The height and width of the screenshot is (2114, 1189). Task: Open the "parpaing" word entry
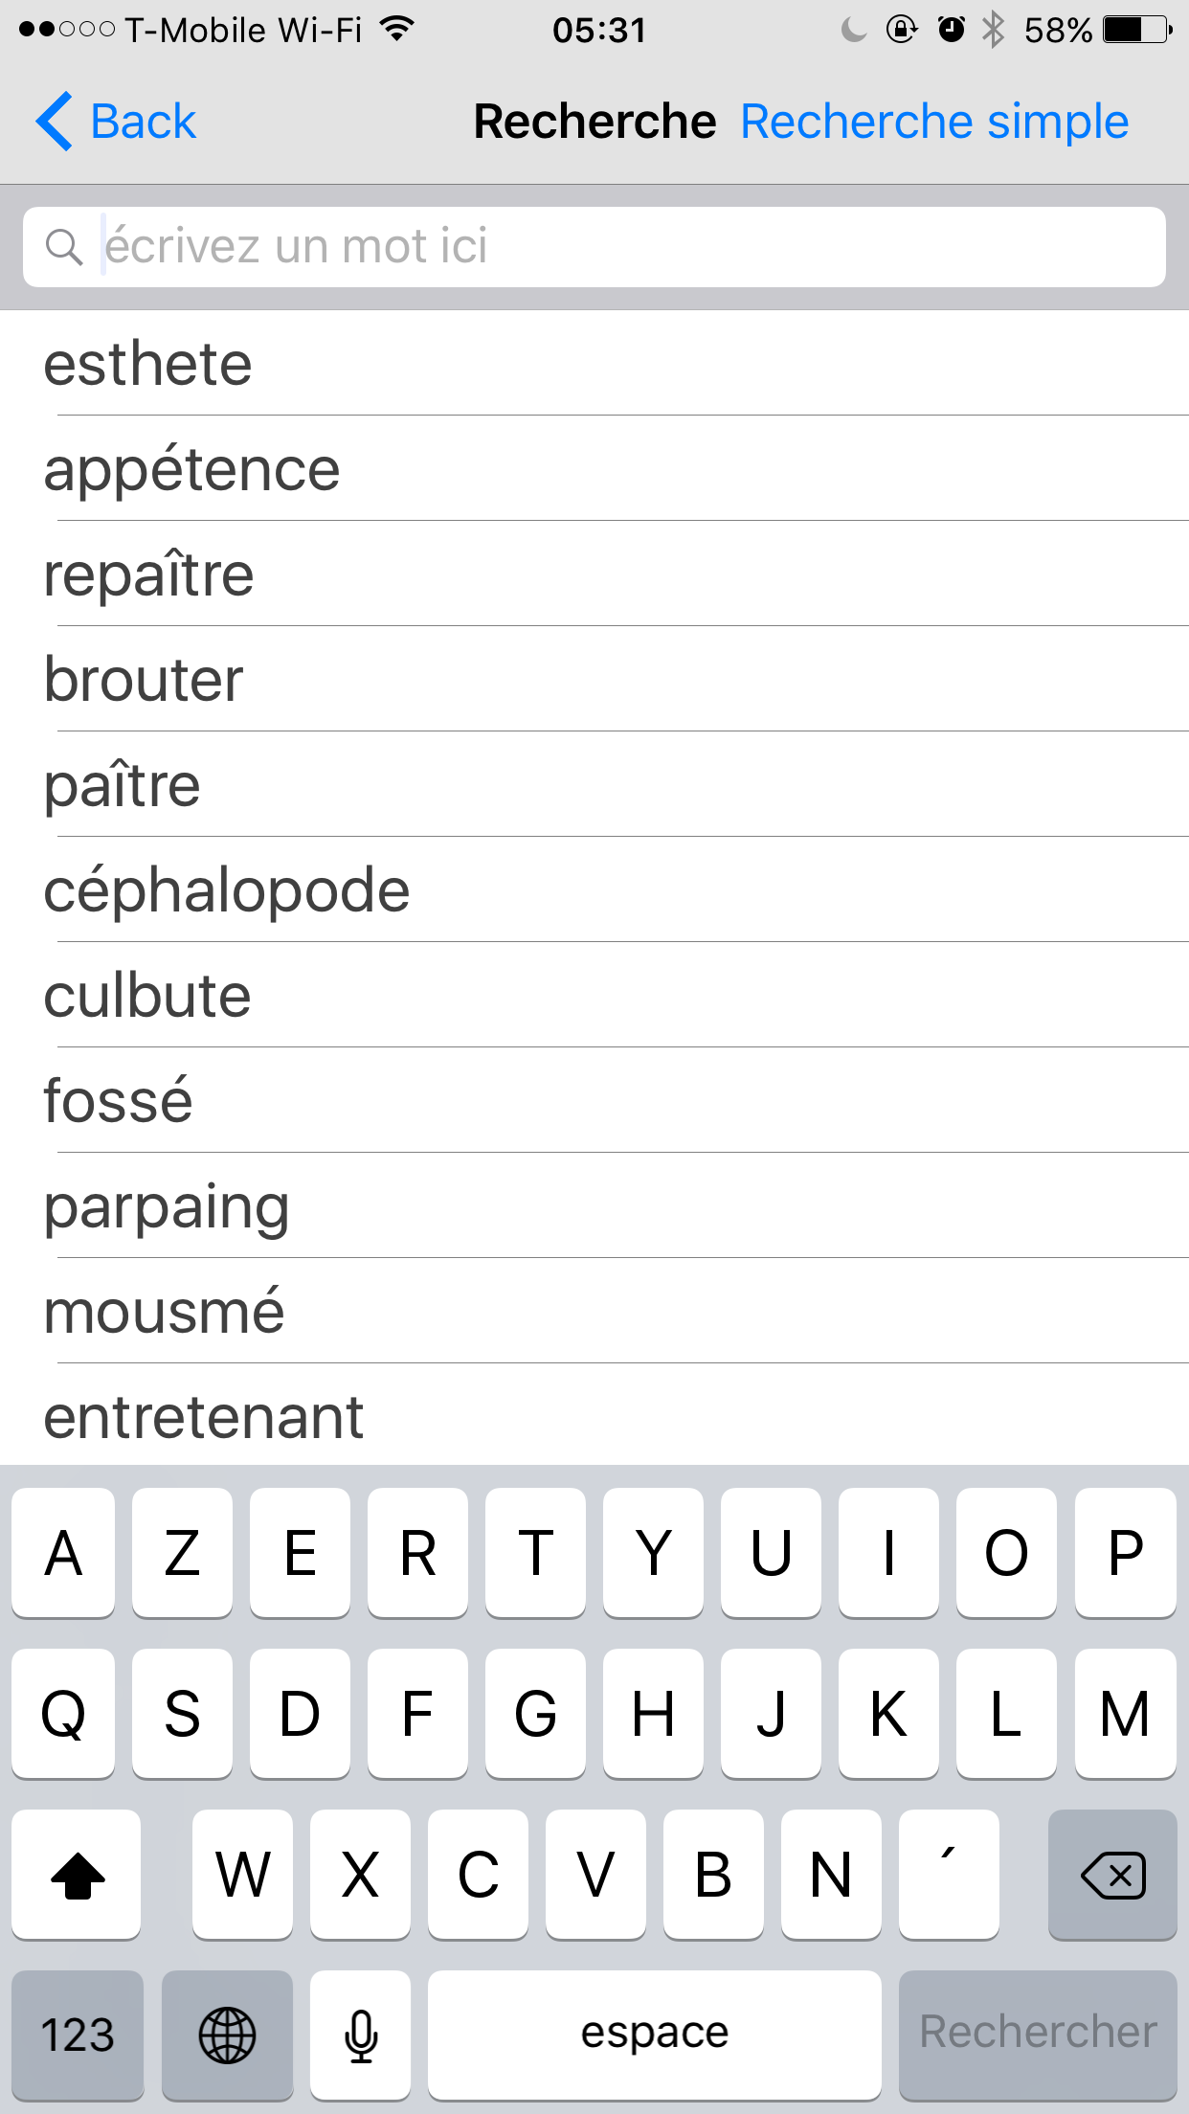(x=167, y=1206)
